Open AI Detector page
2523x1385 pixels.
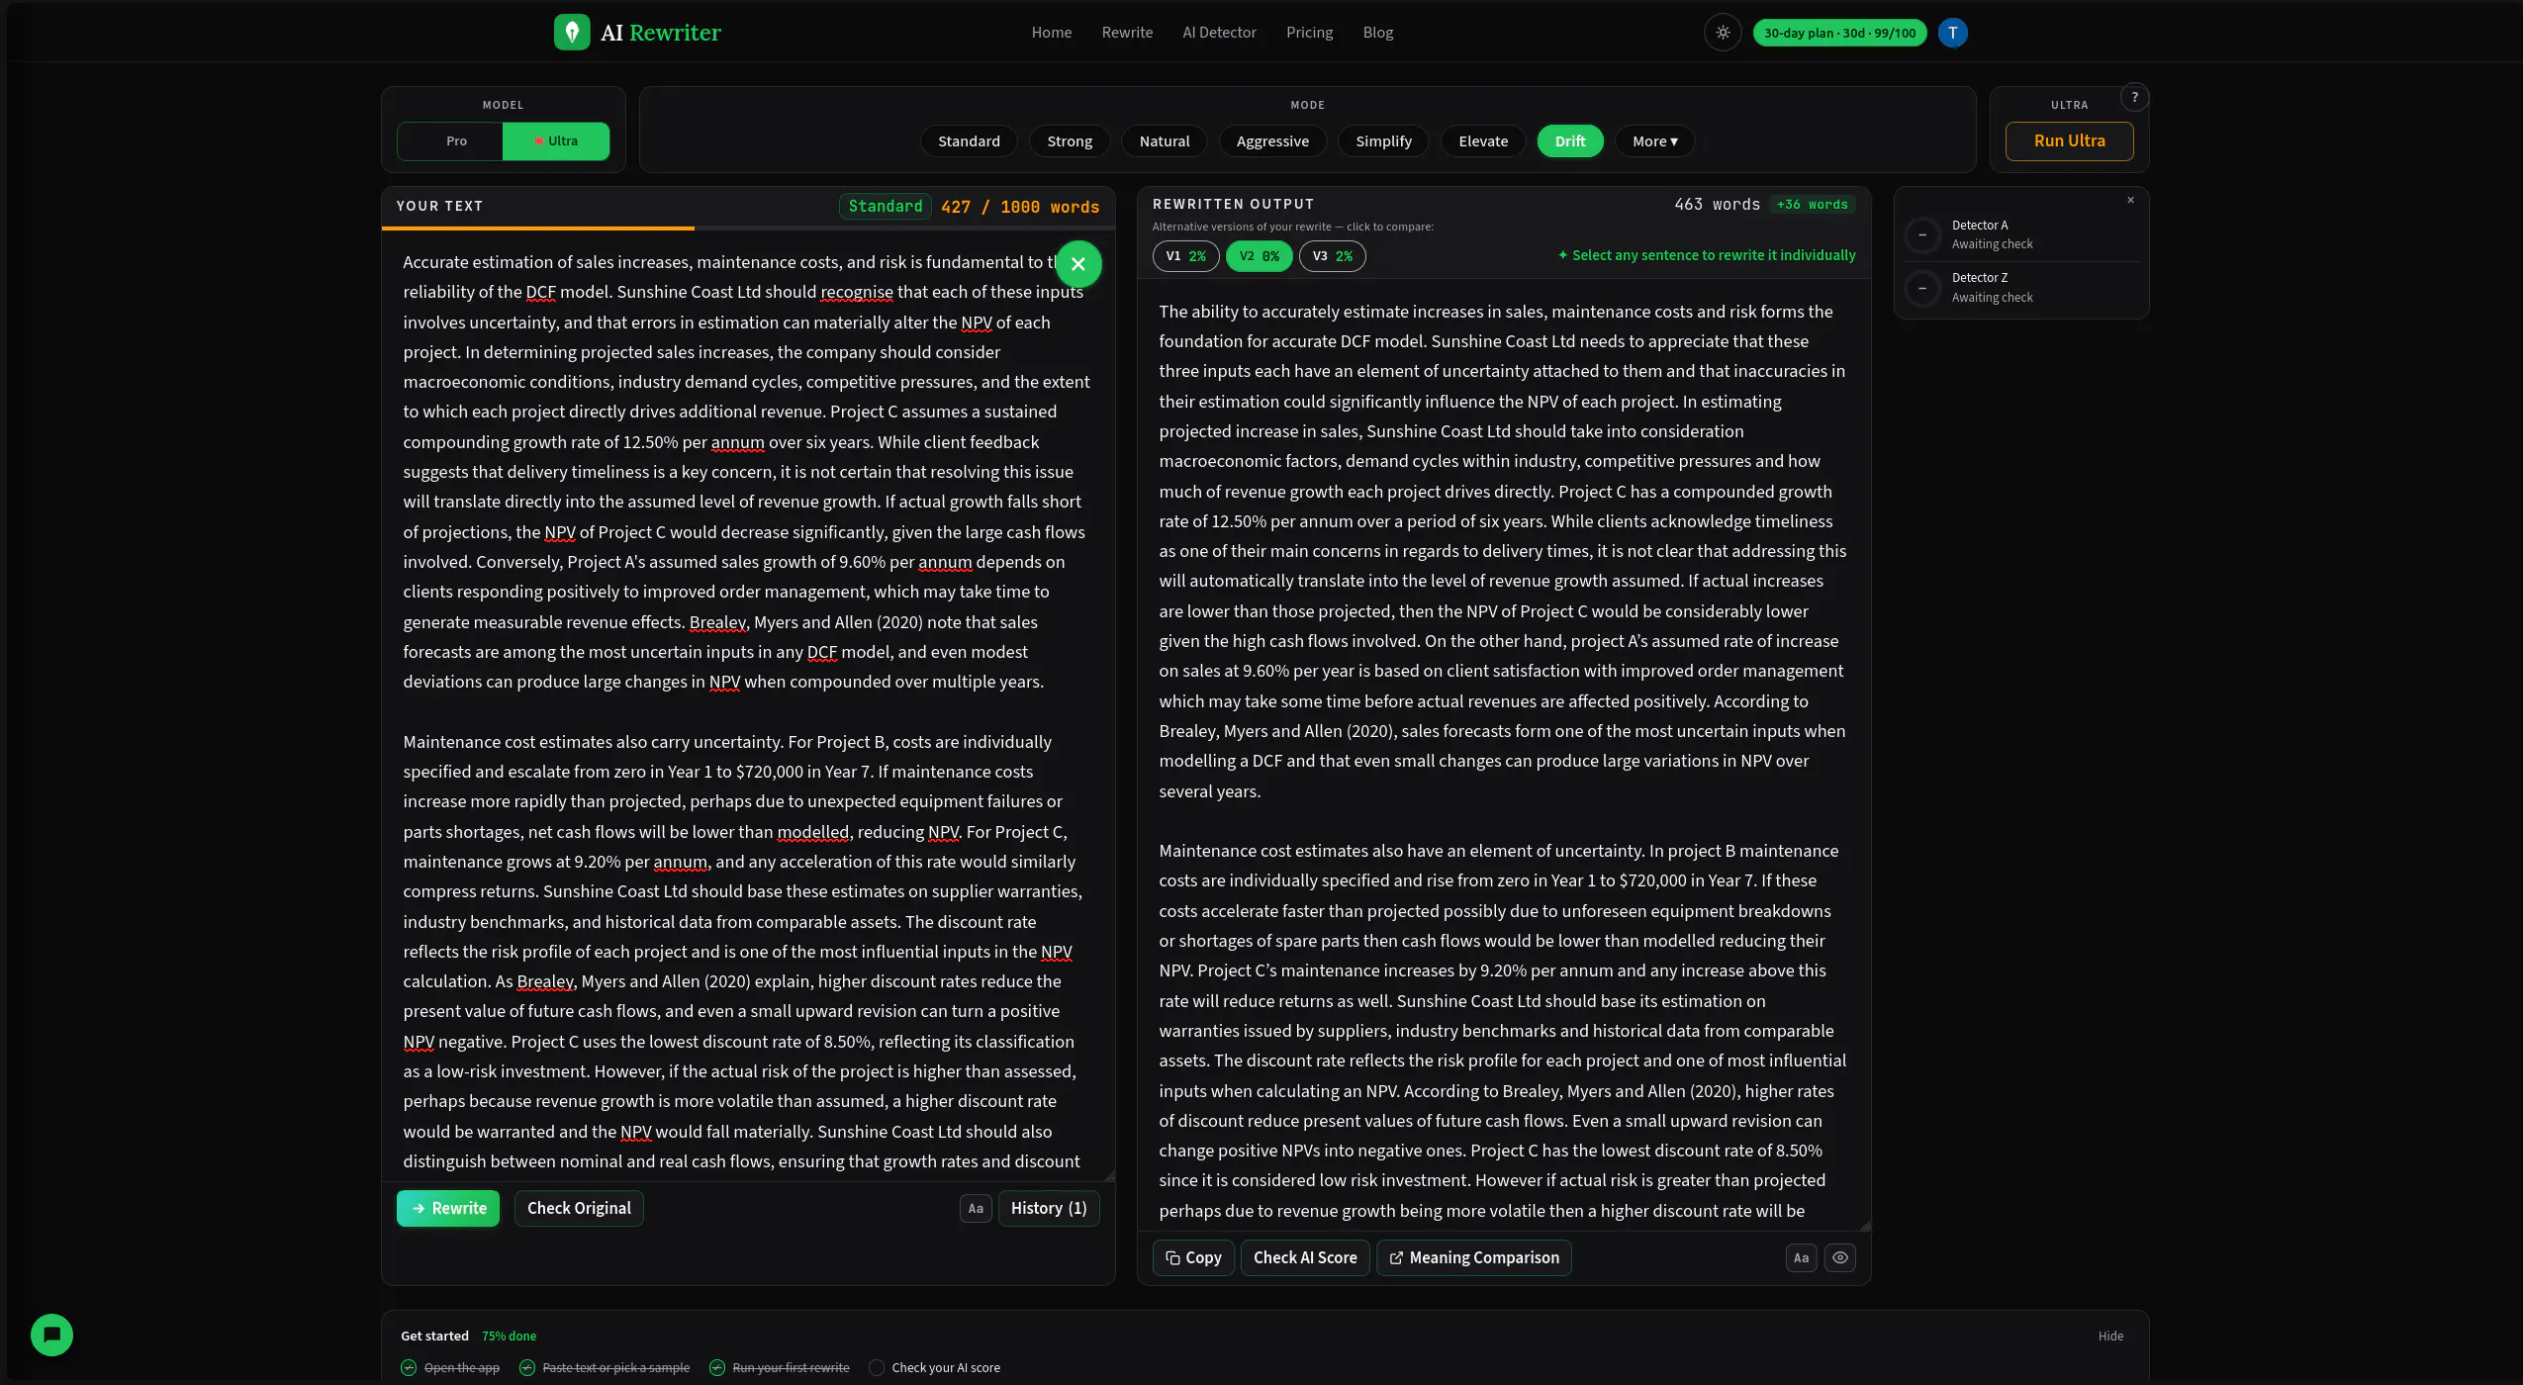coord(1219,33)
